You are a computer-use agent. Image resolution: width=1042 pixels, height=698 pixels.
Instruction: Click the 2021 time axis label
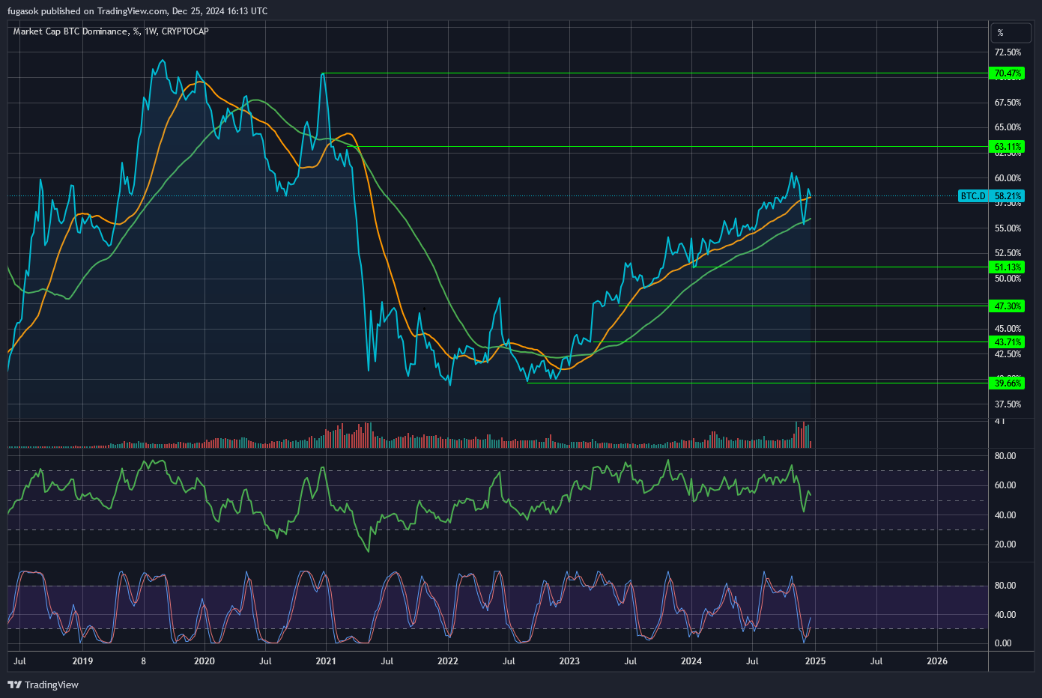click(x=326, y=661)
